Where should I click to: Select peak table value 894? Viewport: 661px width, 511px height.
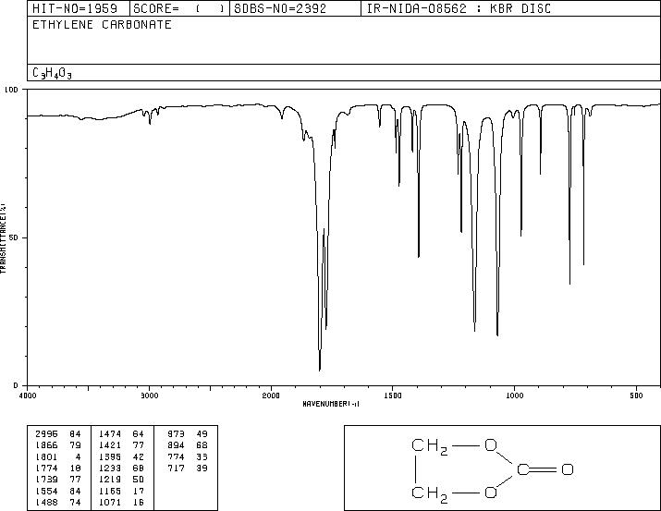pos(176,445)
